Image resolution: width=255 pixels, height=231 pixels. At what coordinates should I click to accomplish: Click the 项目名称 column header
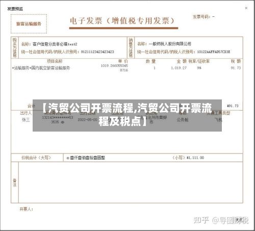pyautogui.click(x=55, y=61)
